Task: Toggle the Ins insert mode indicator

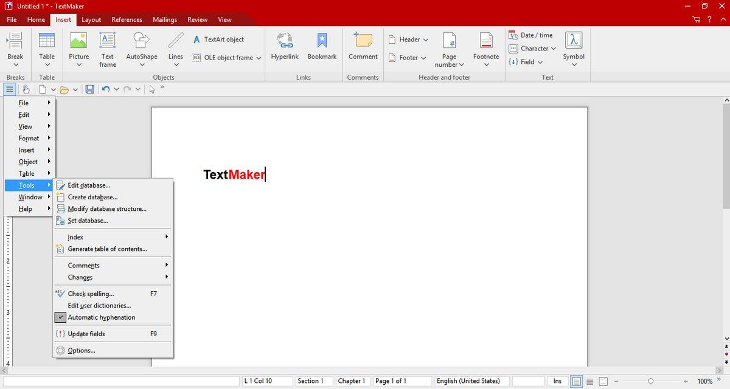Action: point(558,381)
